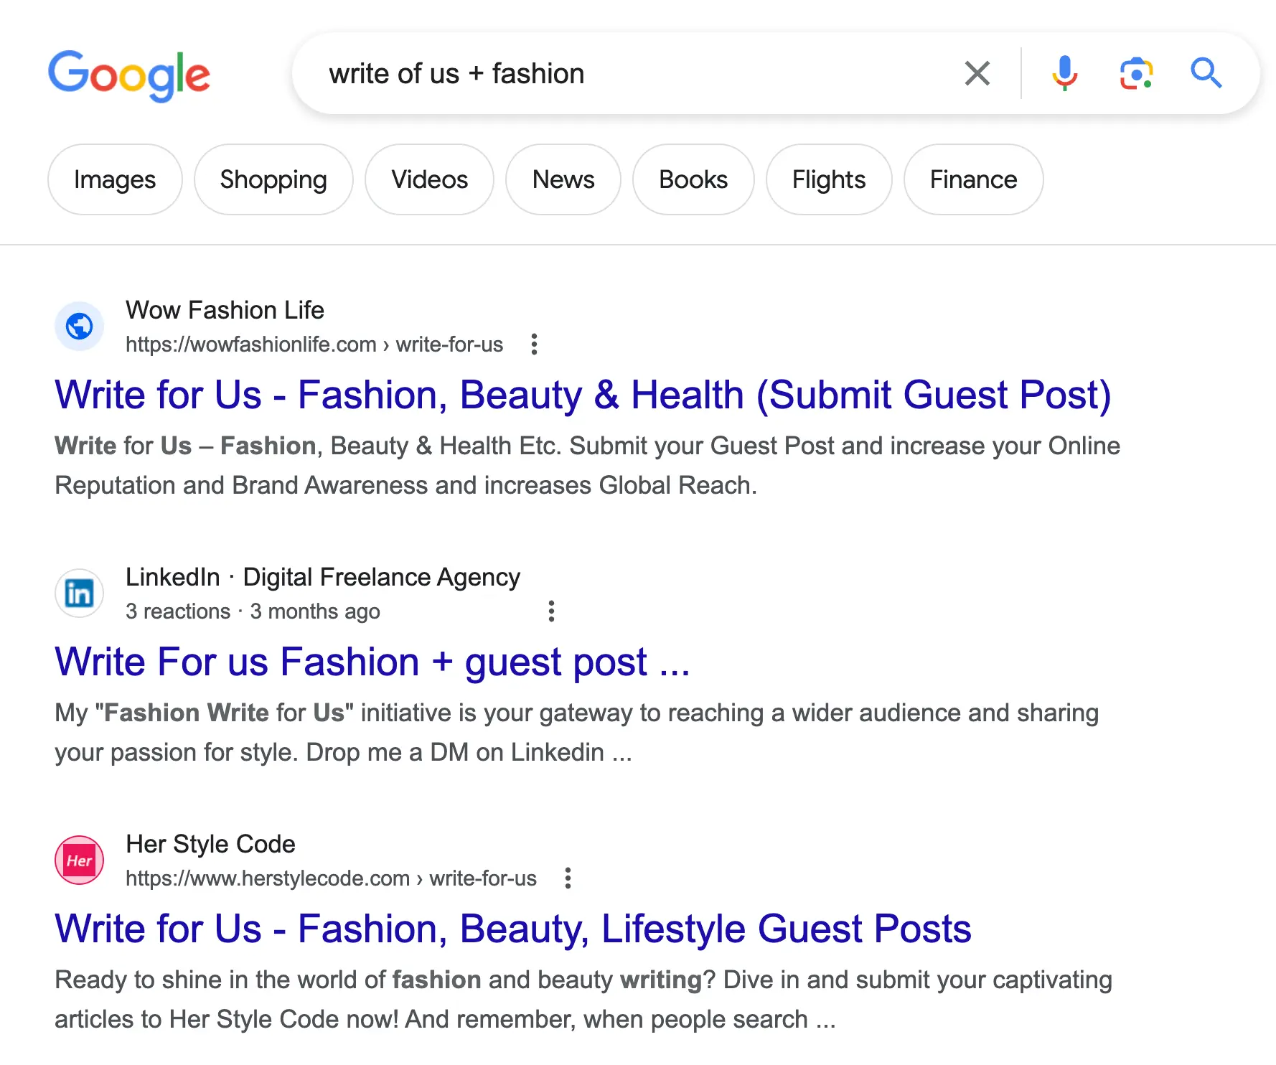Show Books search results

(693, 179)
